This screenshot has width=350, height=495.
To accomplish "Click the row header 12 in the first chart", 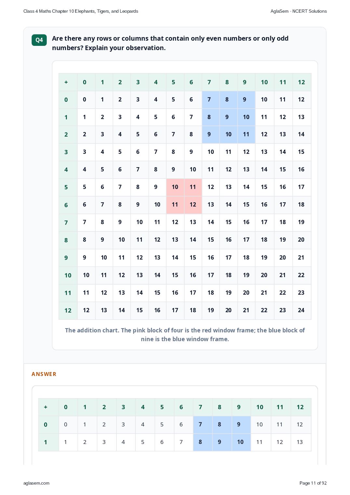I will (x=68, y=310).
